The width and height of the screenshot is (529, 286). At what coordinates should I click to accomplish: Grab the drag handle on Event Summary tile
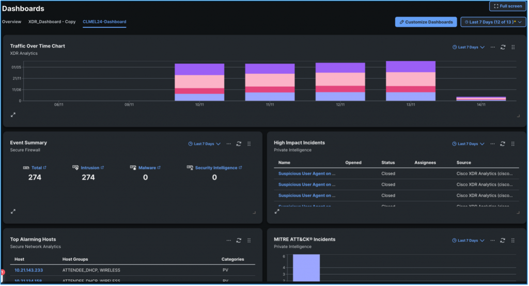coord(249,144)
